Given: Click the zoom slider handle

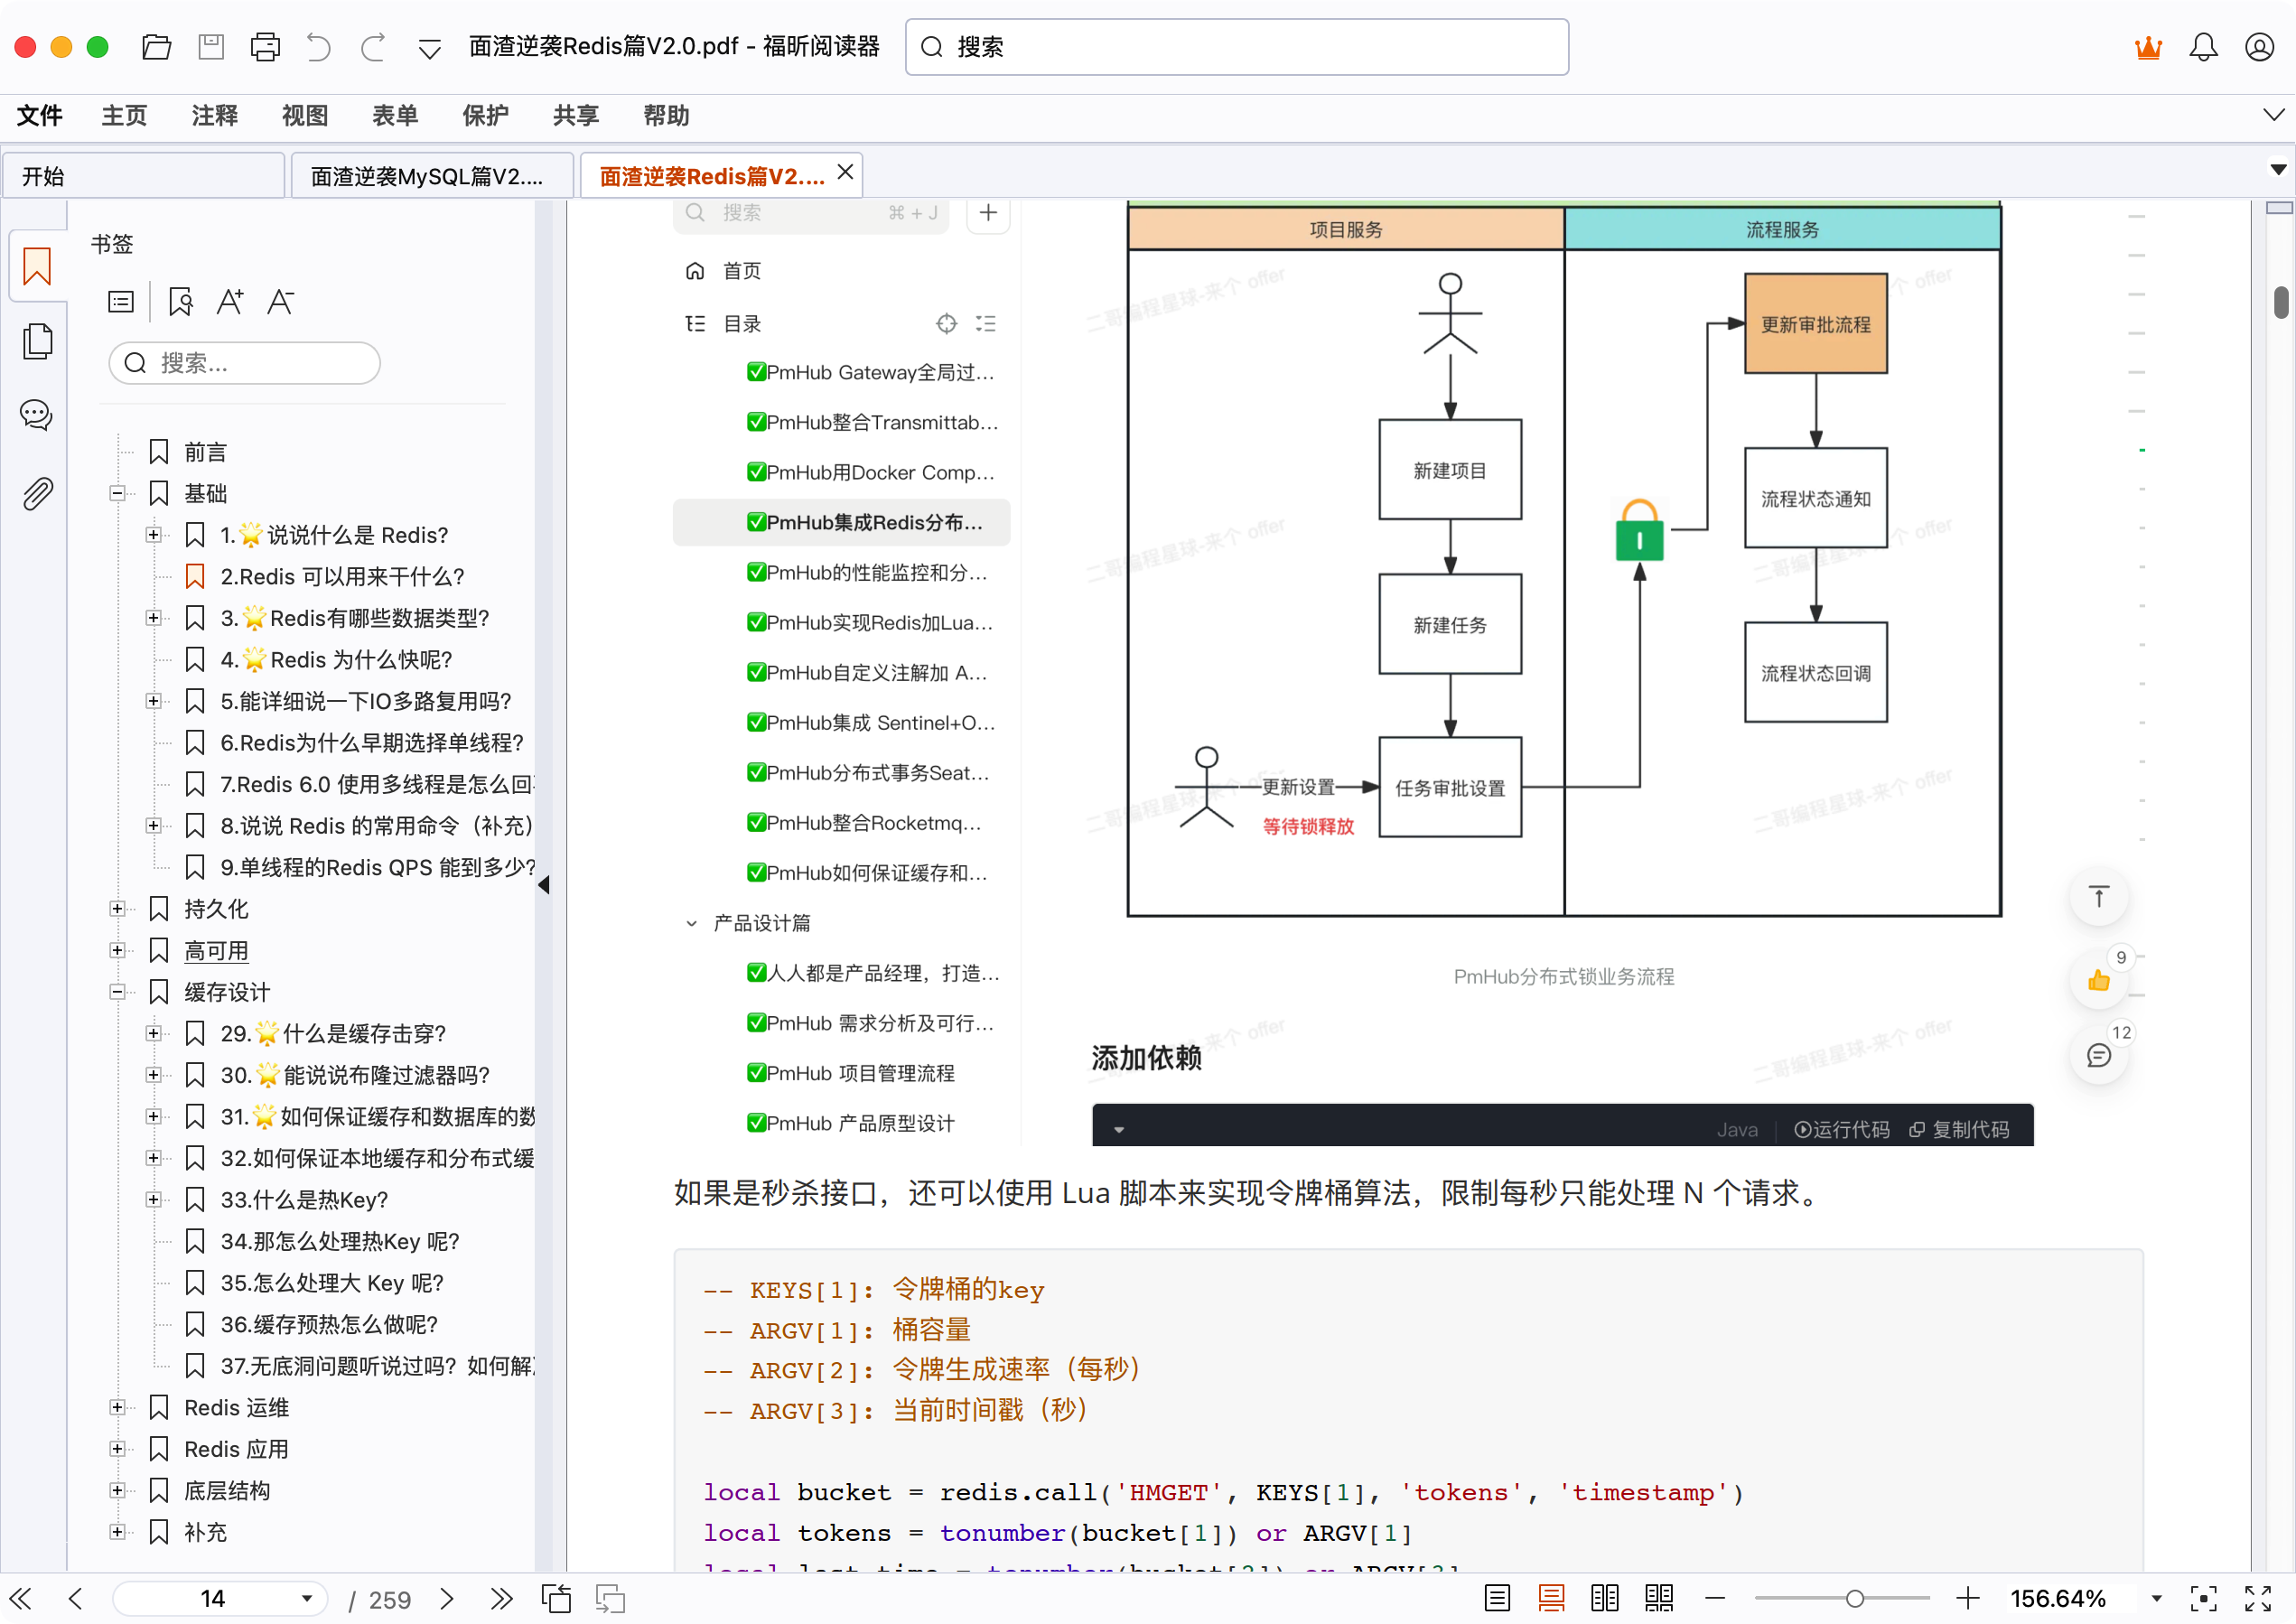Looking at the screenshot, I should click(1855, 1597).
